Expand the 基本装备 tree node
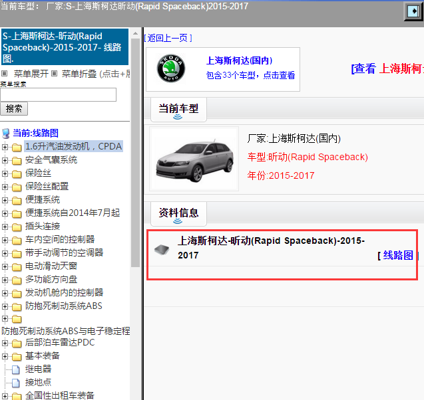Viewport: 424px width, 400px height. [5, 356]
